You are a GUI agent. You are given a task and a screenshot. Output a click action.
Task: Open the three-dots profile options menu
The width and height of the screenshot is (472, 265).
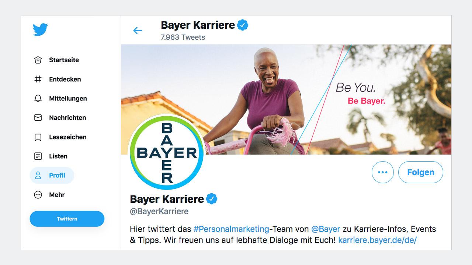(x=383, y=172)
